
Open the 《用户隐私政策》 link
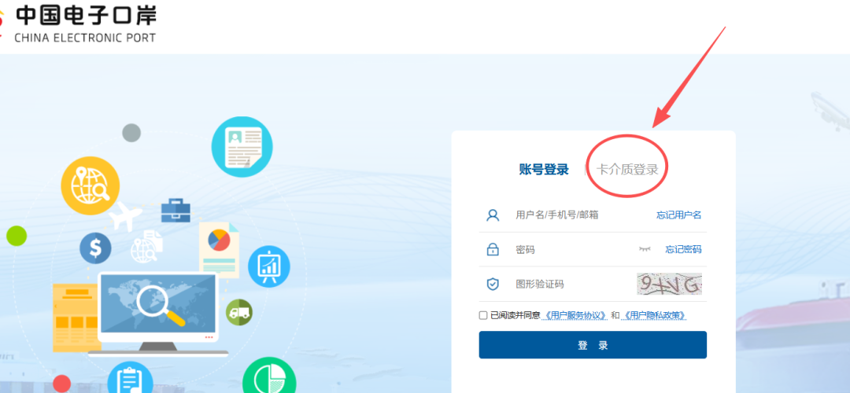pos(655,315)
